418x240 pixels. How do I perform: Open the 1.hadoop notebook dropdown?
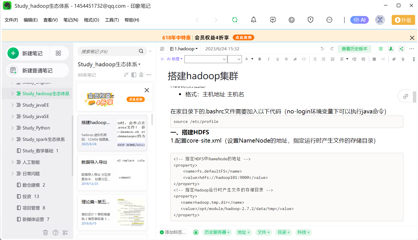click(184, 49)
